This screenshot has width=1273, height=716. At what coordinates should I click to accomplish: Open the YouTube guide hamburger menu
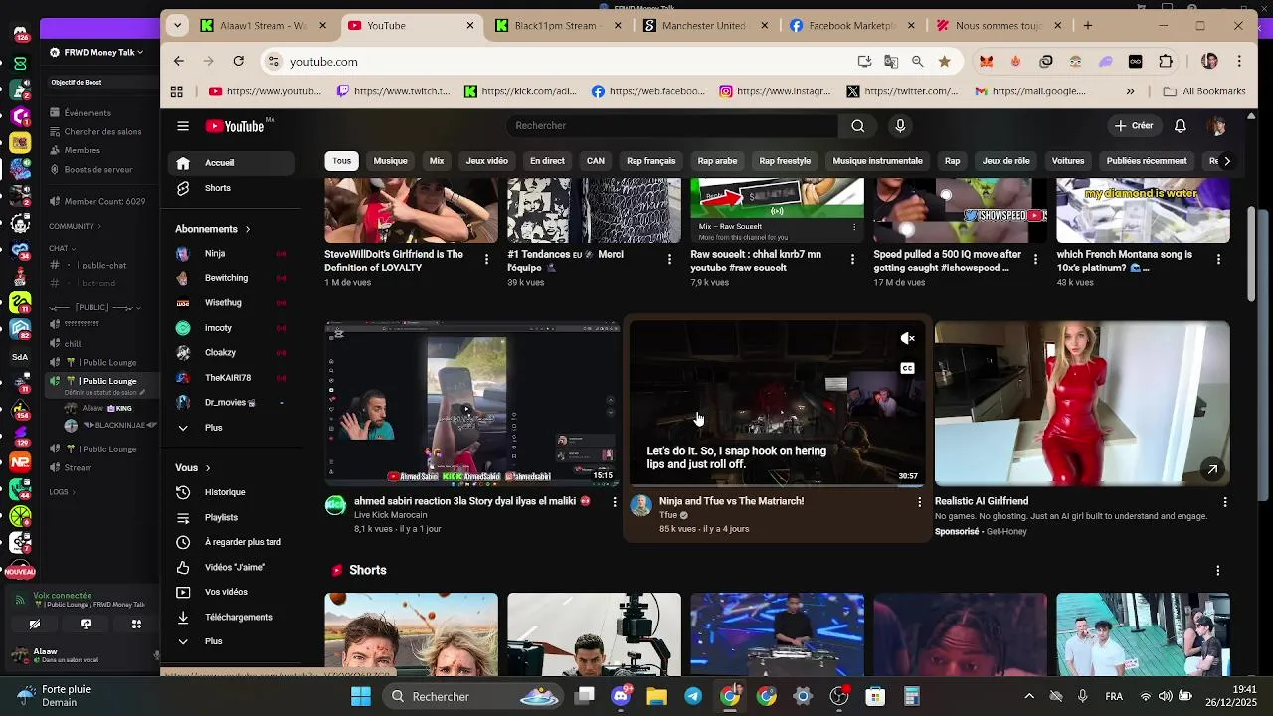(183, 126)
